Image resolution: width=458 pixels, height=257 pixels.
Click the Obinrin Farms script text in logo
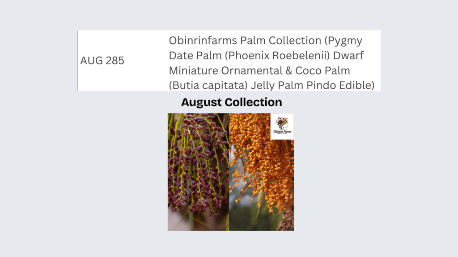coord(282,132)
